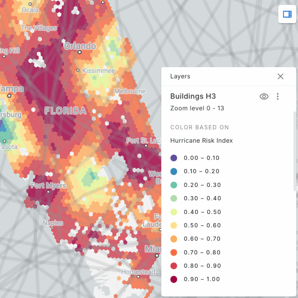The height and width of the screenshot is (298, 298).
Task: Click the 0.40 – 0.50 lime swatch
Action: [x=174, y=212]
